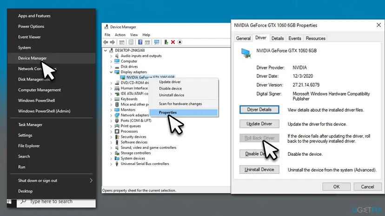Click the Security devices icon
The width and height of the screenshot is (385, 216).
click(x=117, y=137)
